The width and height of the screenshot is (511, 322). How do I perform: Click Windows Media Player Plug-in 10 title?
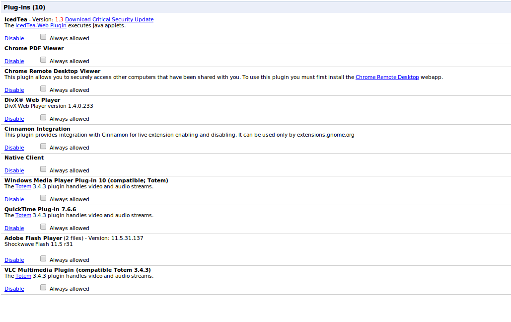pyautogui.click(x=86, y=181)
